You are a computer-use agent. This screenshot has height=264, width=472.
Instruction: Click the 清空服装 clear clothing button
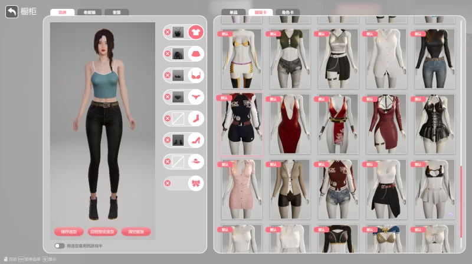[136, 232]
